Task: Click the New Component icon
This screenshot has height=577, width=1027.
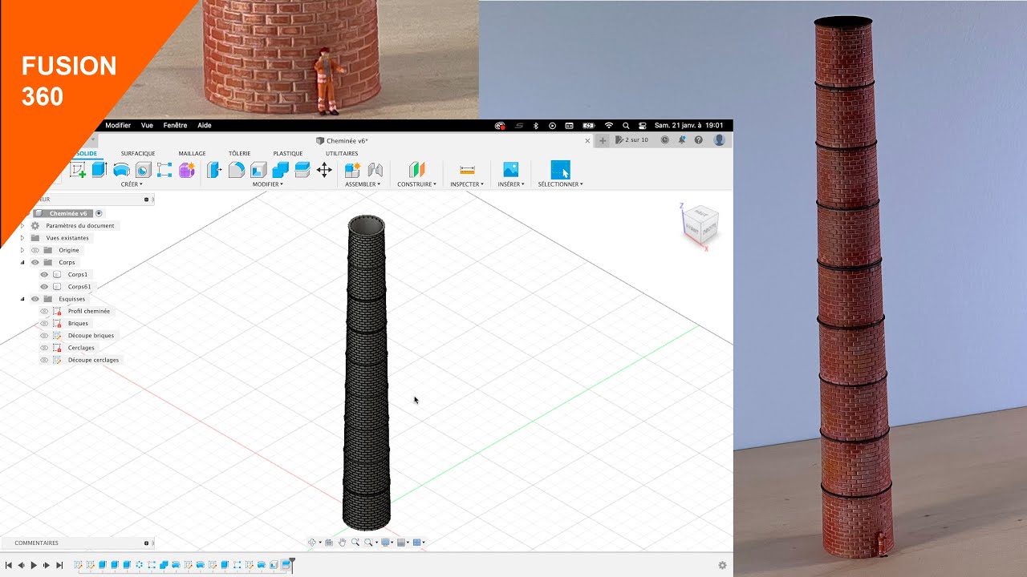Action: tap(352, 169)
